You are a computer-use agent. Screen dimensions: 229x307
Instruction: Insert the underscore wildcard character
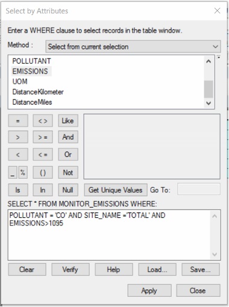coord(13,172)
